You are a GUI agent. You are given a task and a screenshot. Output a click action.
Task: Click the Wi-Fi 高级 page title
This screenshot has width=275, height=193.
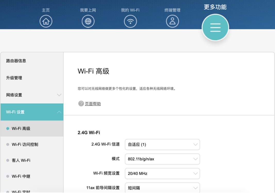point(94,71)
